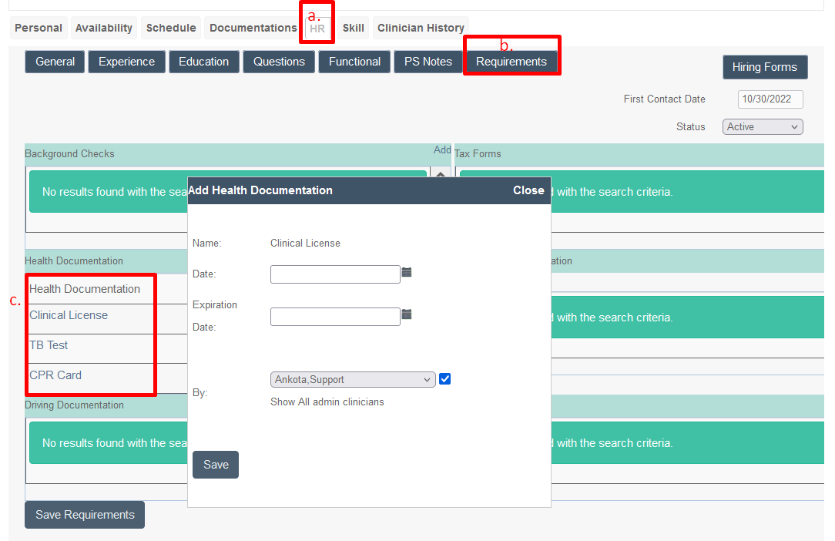Open the Functional section
The height and width of the screenshot is (541, 835).
(x=354, y=62)
